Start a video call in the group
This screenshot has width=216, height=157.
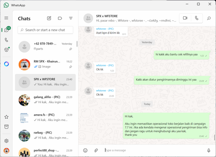[x=185, y=18]
